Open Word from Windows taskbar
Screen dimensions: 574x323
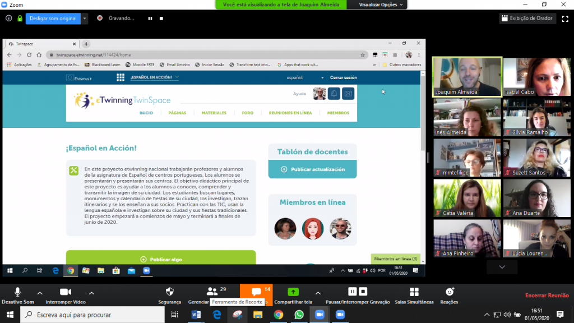click(196, 315)
